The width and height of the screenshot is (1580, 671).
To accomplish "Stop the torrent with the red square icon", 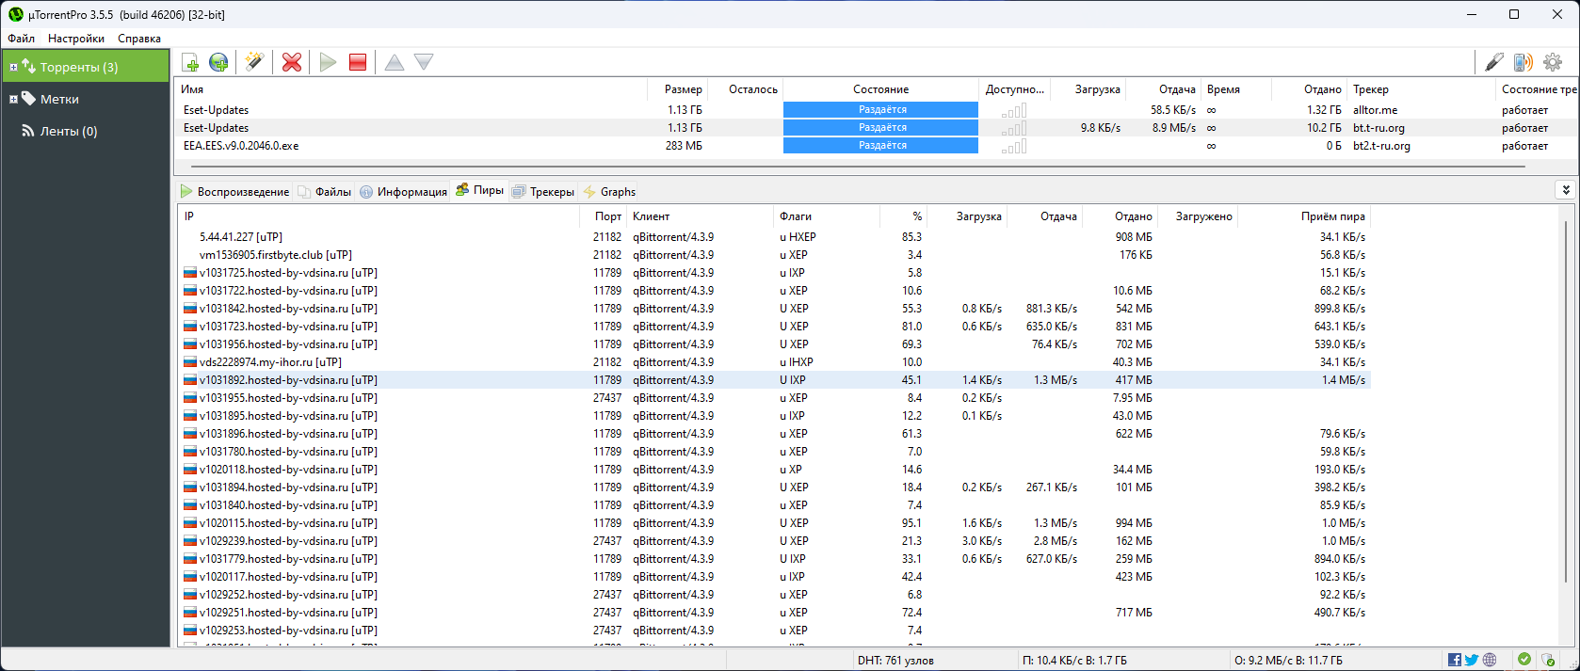I will pyautogui.click(x=358, y=62).
